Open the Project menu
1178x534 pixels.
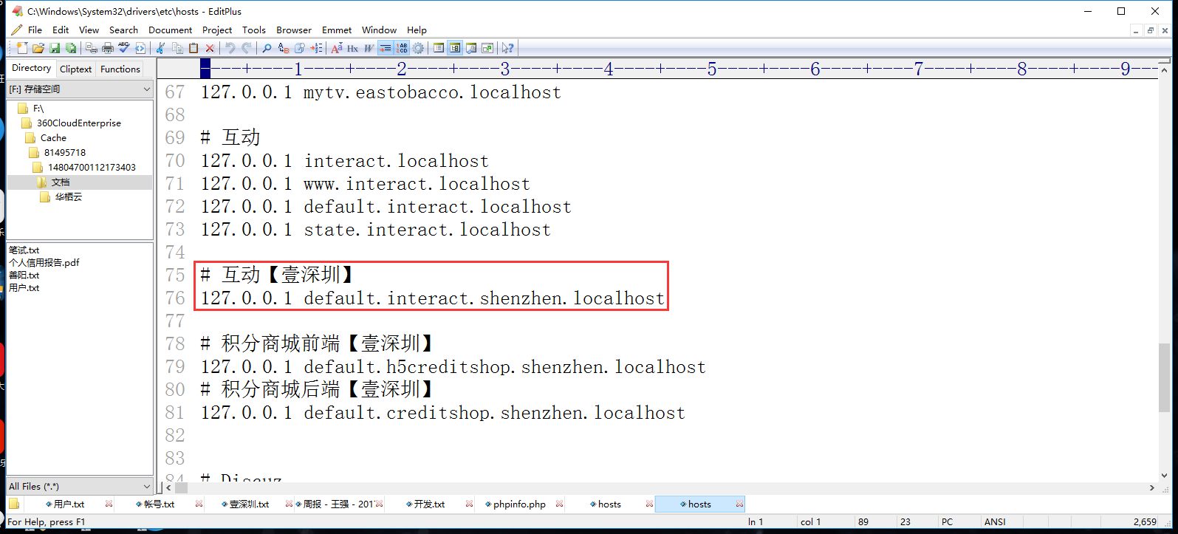pyautogui.click(x=217, y=30)
